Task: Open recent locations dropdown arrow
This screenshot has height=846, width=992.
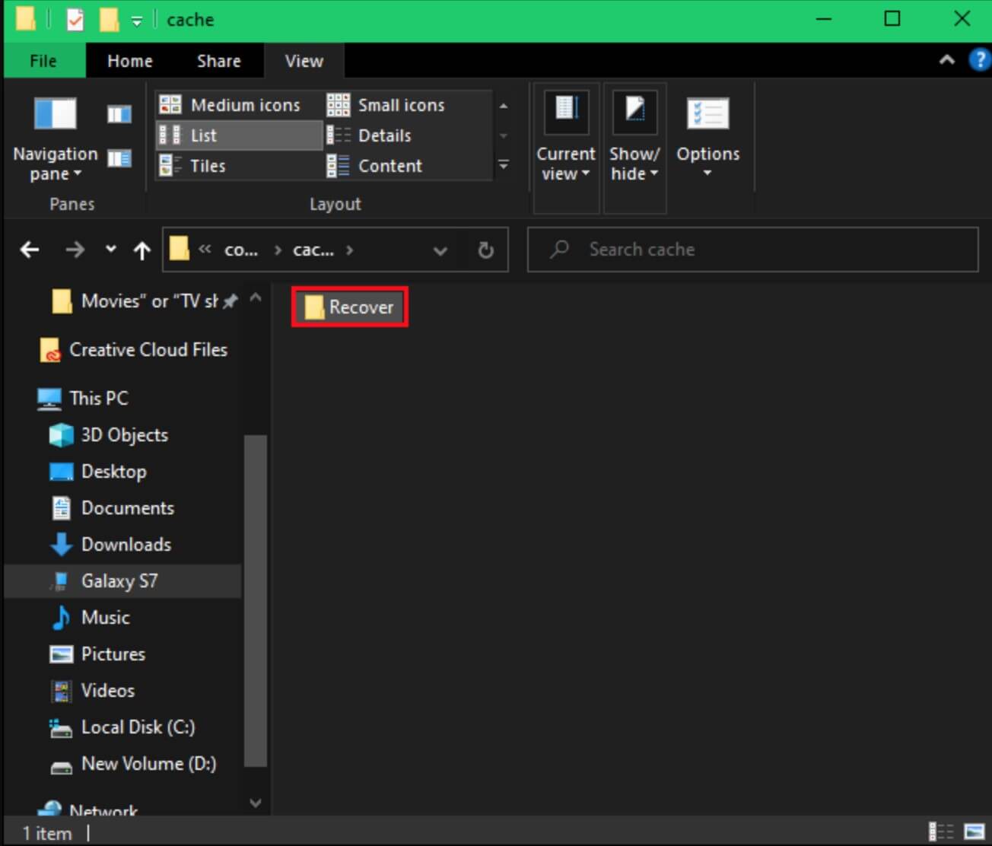Action: tap(111, 249)
